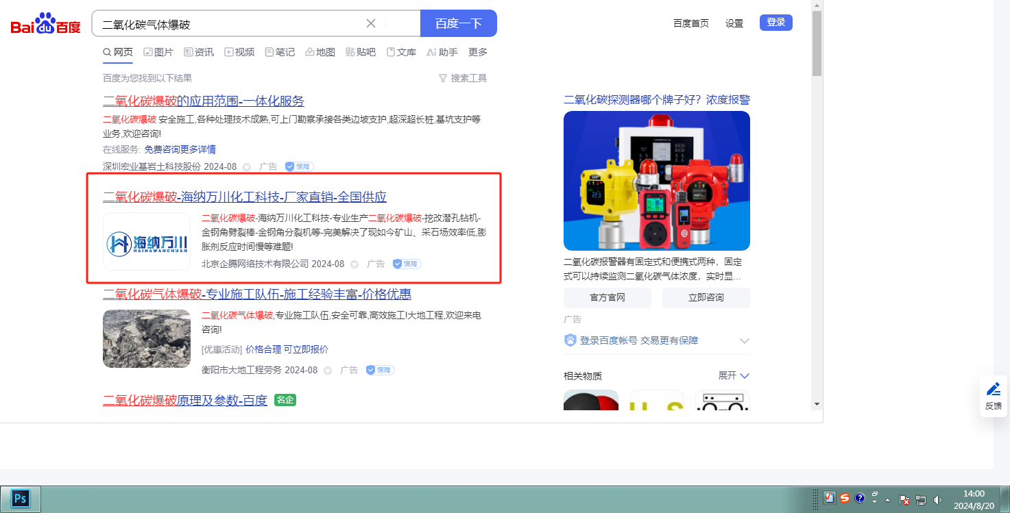
Task: Open the 文库 tab
Action: click(401, 52)
